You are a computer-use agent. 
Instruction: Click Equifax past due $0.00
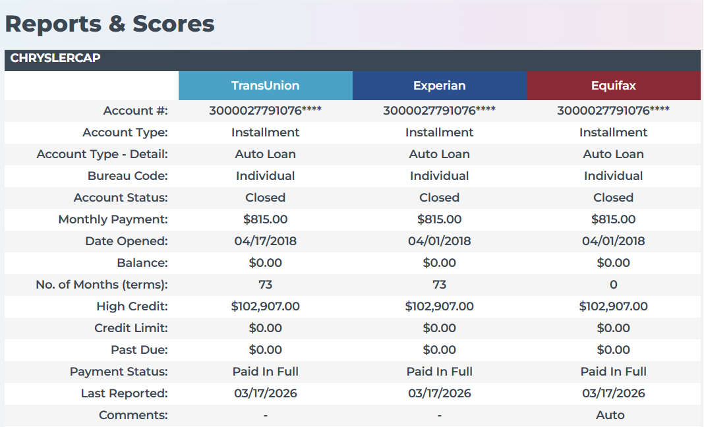coord(613,350)
